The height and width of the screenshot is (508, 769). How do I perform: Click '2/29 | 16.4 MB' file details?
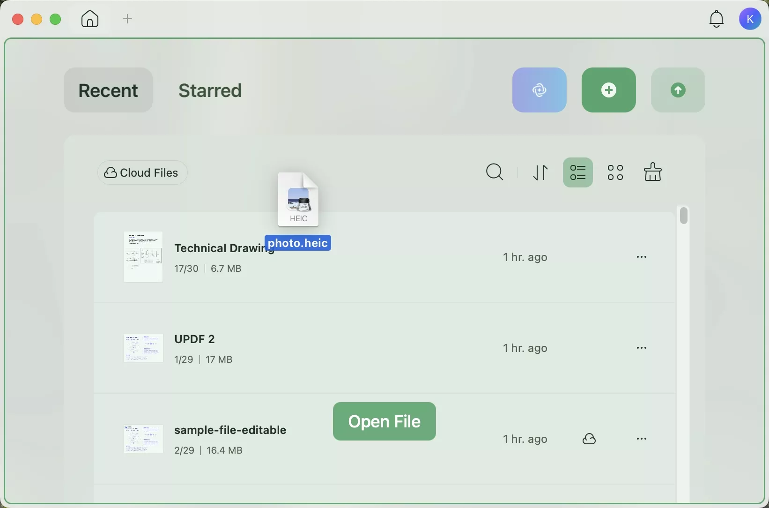click(208, 451)
